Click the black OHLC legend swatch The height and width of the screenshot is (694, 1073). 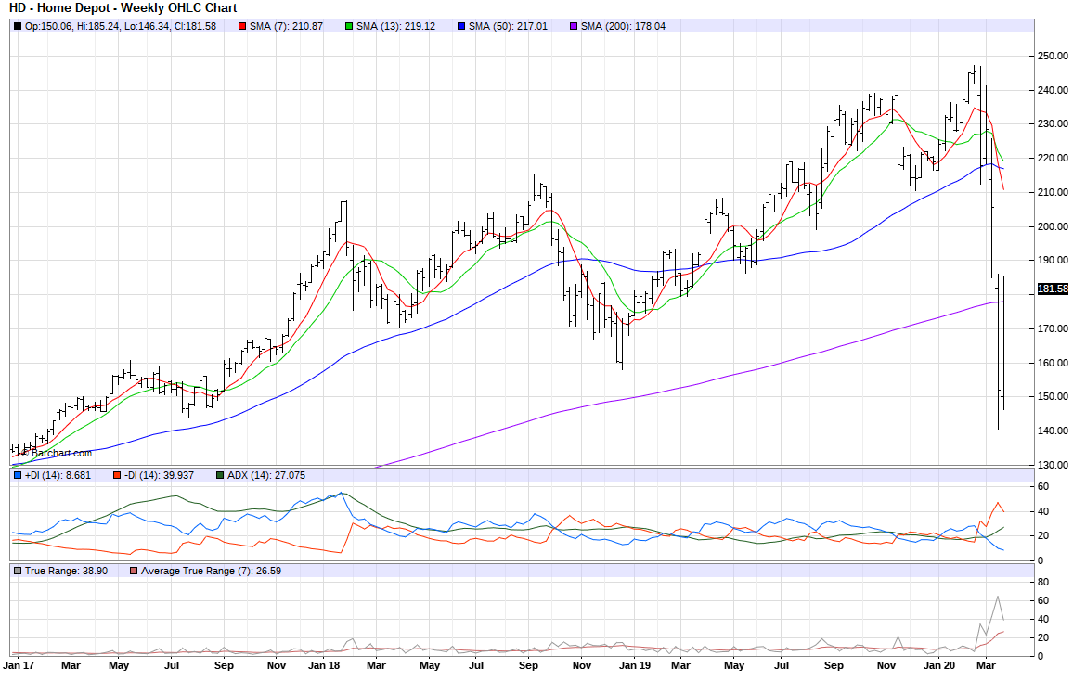18,26
